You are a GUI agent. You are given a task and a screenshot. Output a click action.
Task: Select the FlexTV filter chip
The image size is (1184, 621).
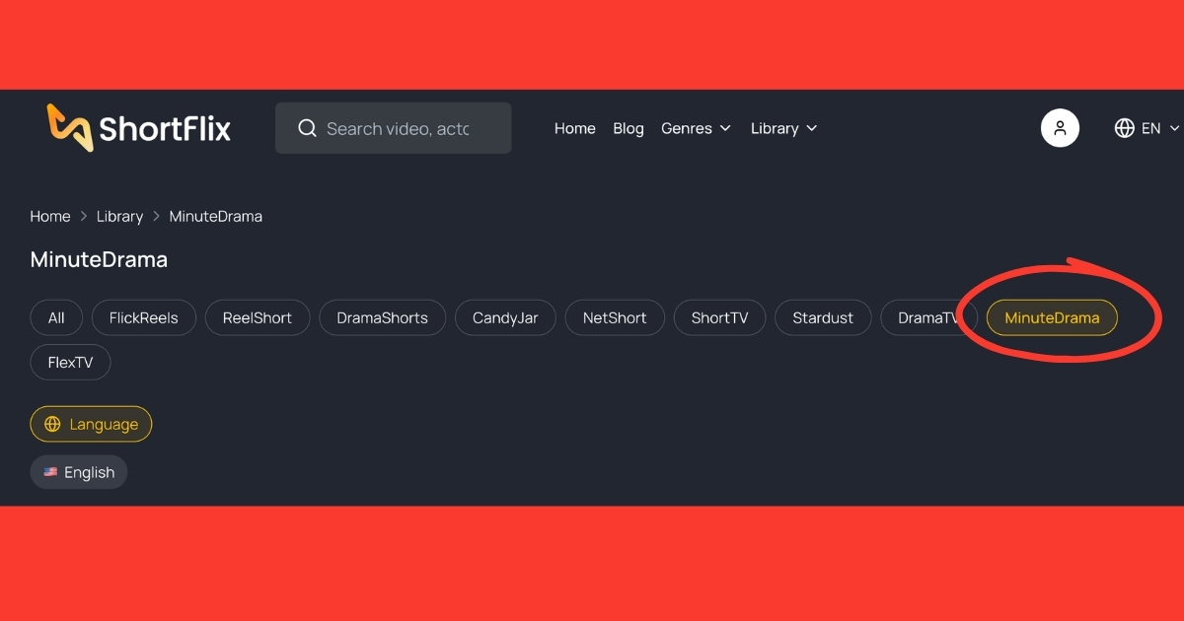tap(70, 362)
